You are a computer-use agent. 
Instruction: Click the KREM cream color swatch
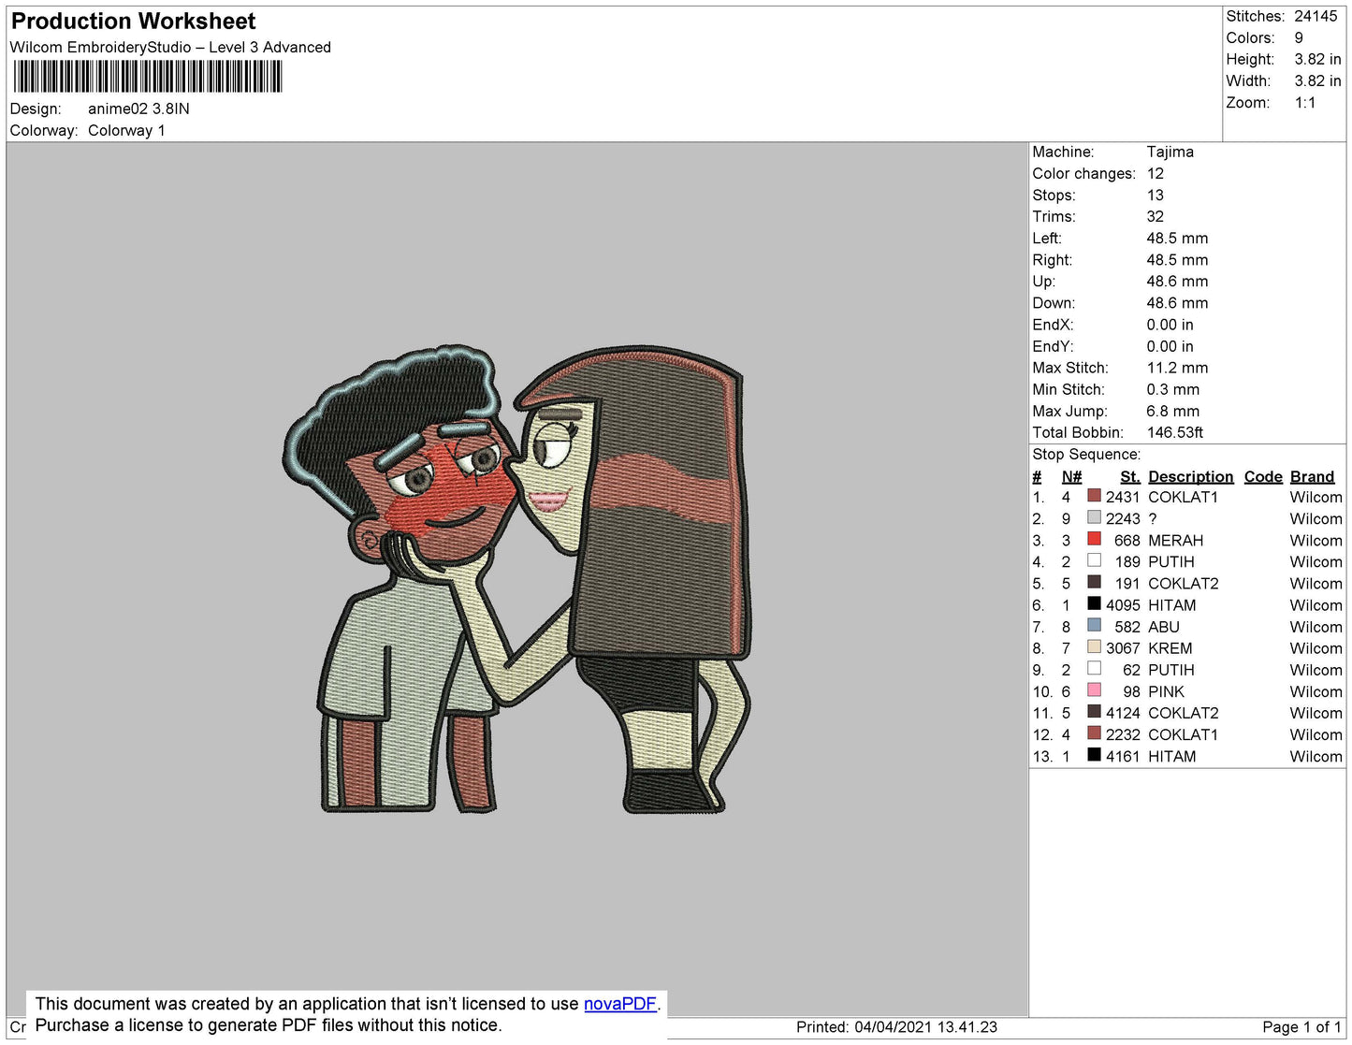click(1094, 646)
